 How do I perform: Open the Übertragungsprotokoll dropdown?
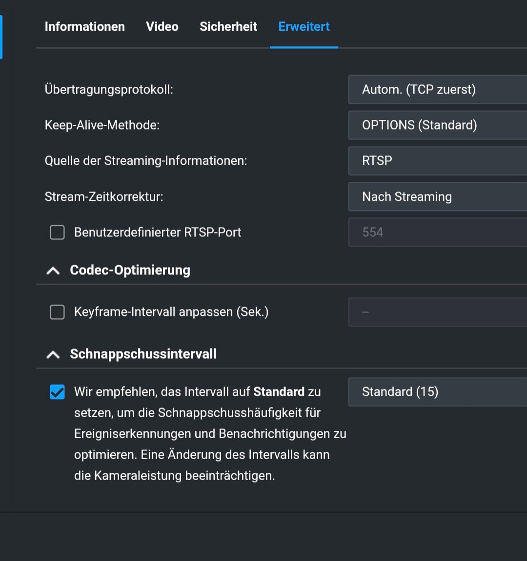(437, 90)
